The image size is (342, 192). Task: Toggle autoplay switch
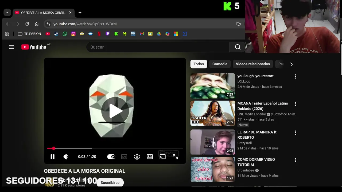(x=111, y=157)
